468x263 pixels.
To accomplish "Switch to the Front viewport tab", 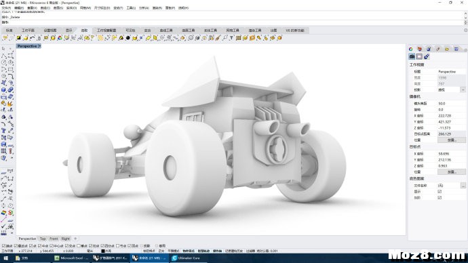I will click(x=54, y=239).
